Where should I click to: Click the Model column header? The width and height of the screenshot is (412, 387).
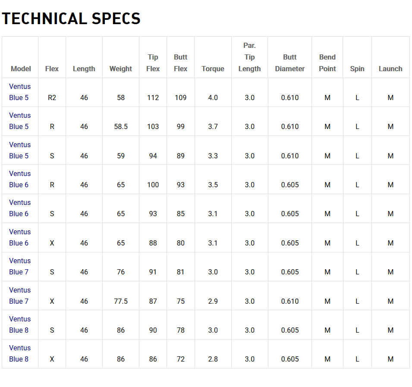[21, 69]
